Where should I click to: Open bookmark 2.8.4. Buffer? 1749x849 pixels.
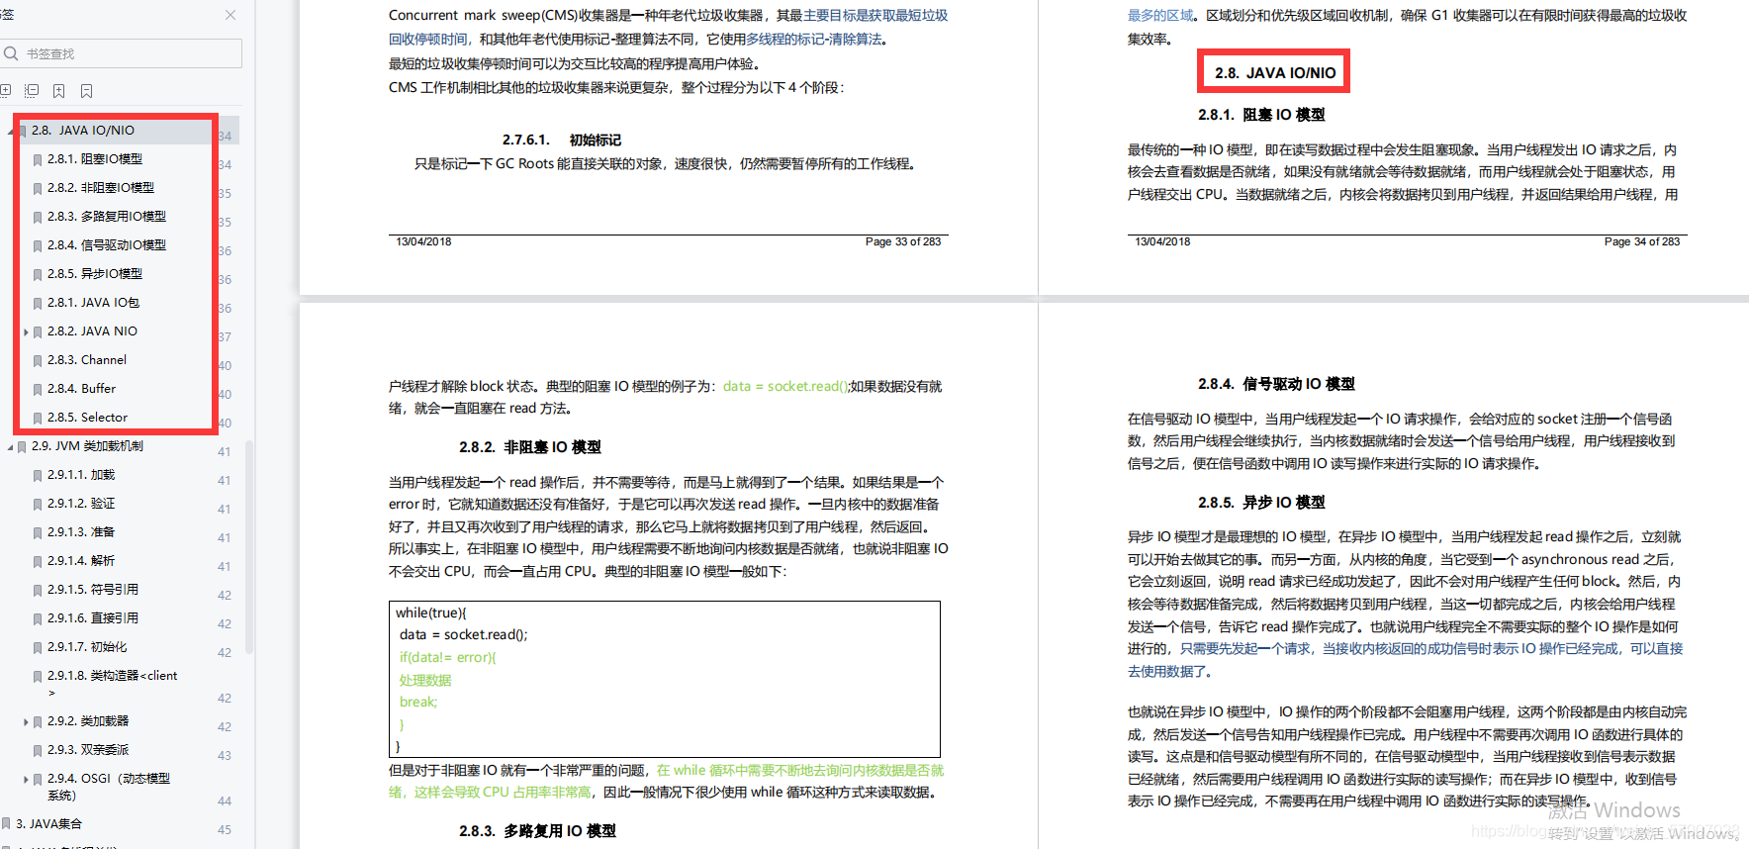pyautogui.click(x=82, y=388)
